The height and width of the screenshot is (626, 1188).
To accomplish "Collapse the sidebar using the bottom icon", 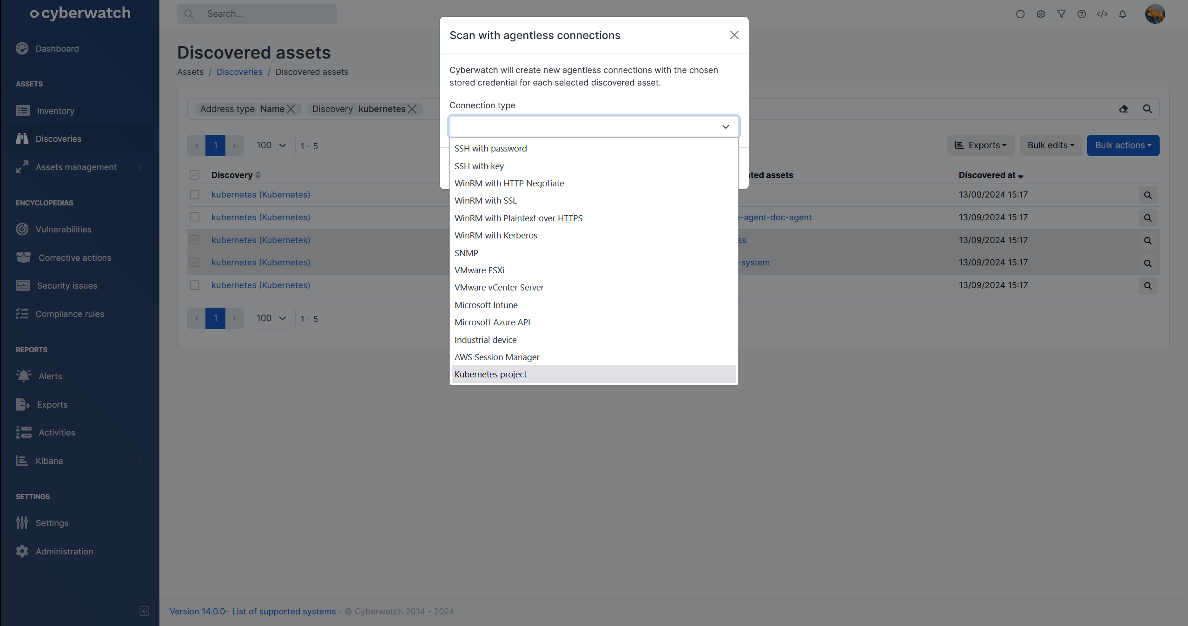I will click(x=144, y=611).
